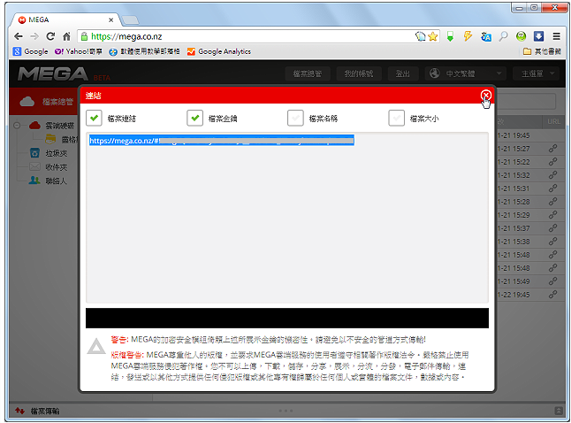Open the contacts tree item
The height and width of the screenshot is (423, 571).
48,181
